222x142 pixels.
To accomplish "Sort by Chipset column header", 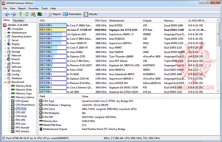I will 152,21.
